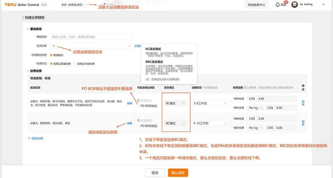
Task: Expand the 发货仓库 warehouse dropdown
Action: point(91,46)
